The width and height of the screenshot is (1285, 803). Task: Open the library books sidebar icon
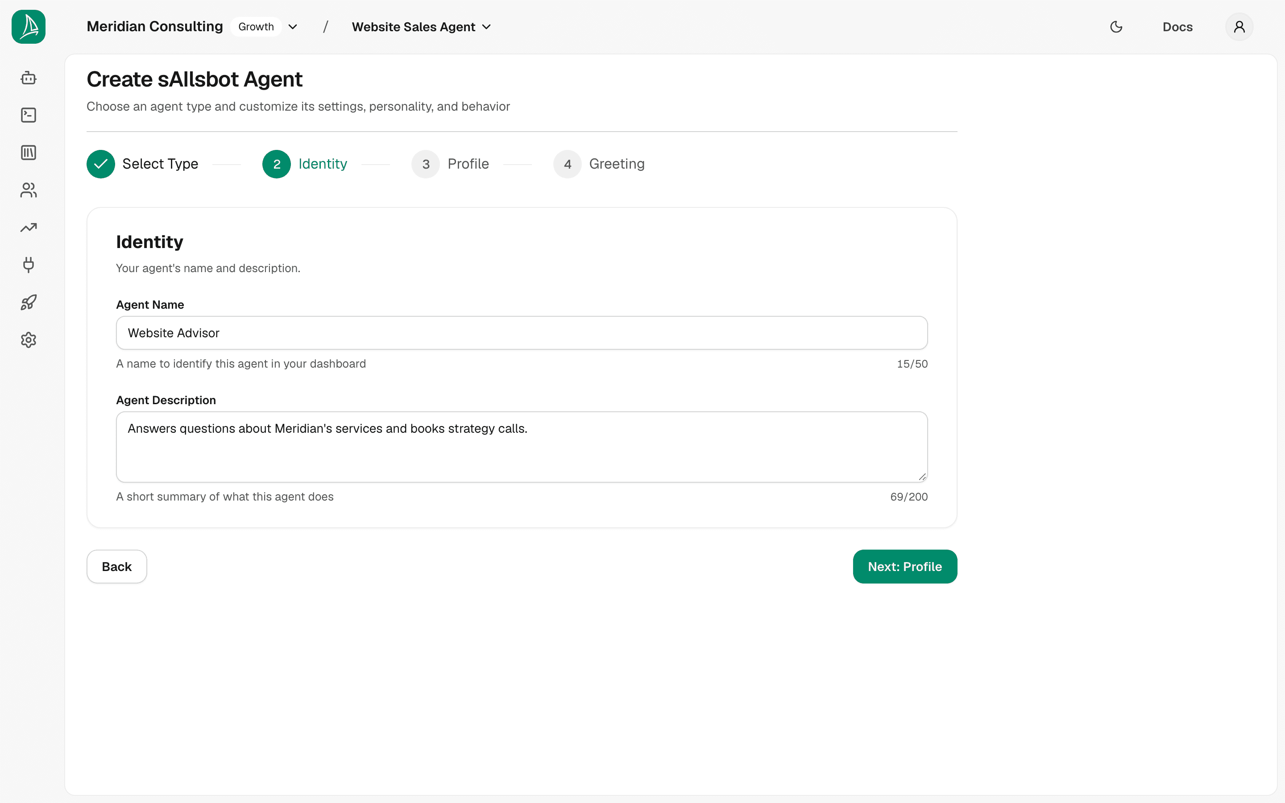pyautogui.click(x=29, y=153)
